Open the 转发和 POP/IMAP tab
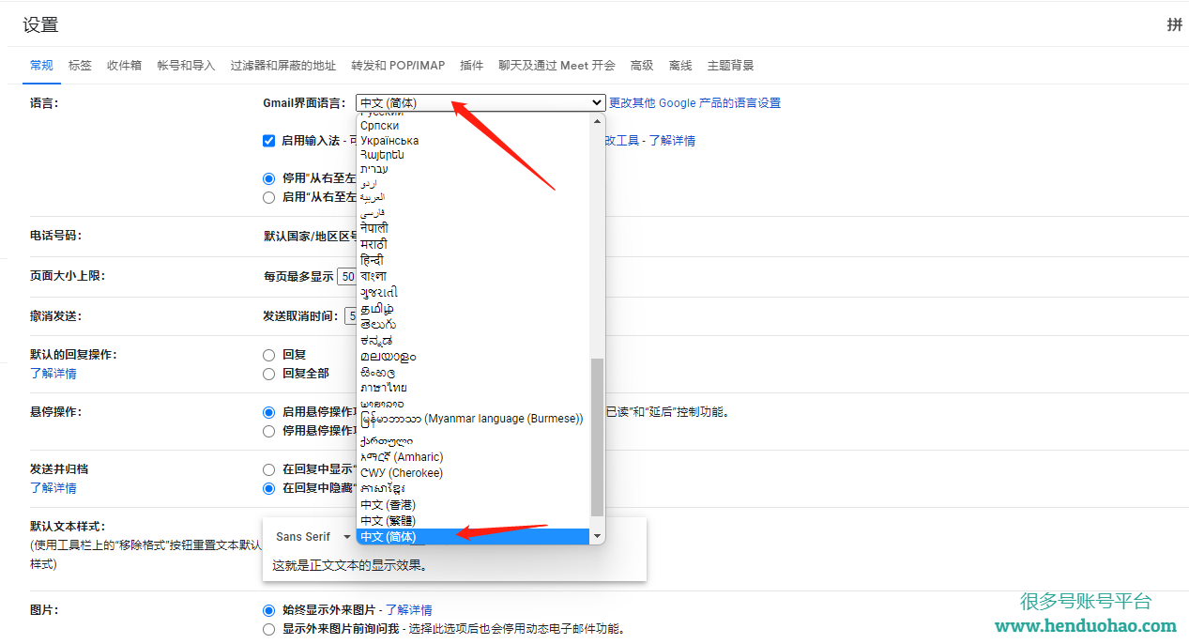Viewport: 1189px width, 644px height. tap(398, 66)
